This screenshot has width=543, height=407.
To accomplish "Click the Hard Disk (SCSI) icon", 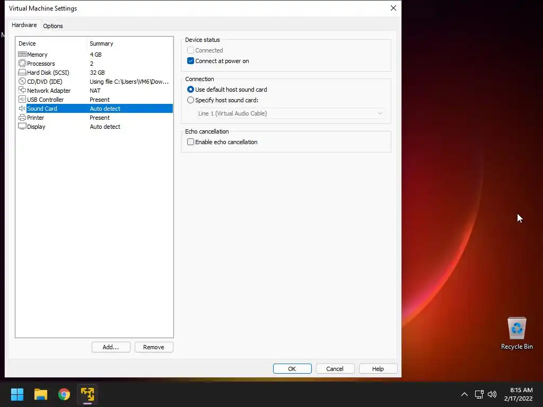I will (x=22, y=72).
